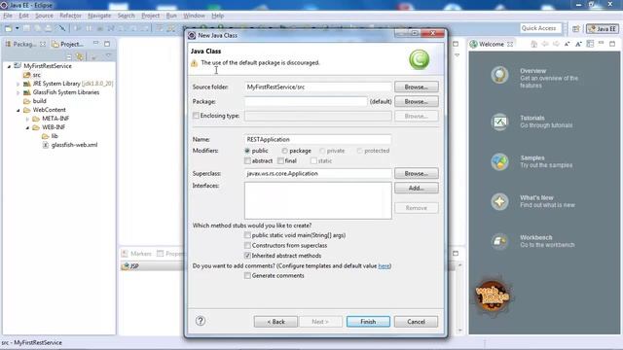The width and height of the screenshot is (623, 350).
Task: Click the Name field containing RESTApplication
Action: [x=318, y=140]
